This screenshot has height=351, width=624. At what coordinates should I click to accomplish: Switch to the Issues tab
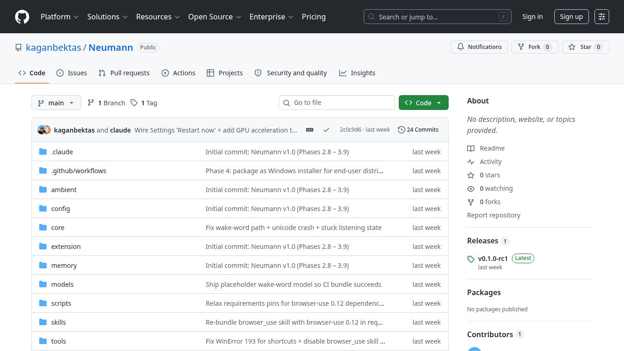click(72, 73)
